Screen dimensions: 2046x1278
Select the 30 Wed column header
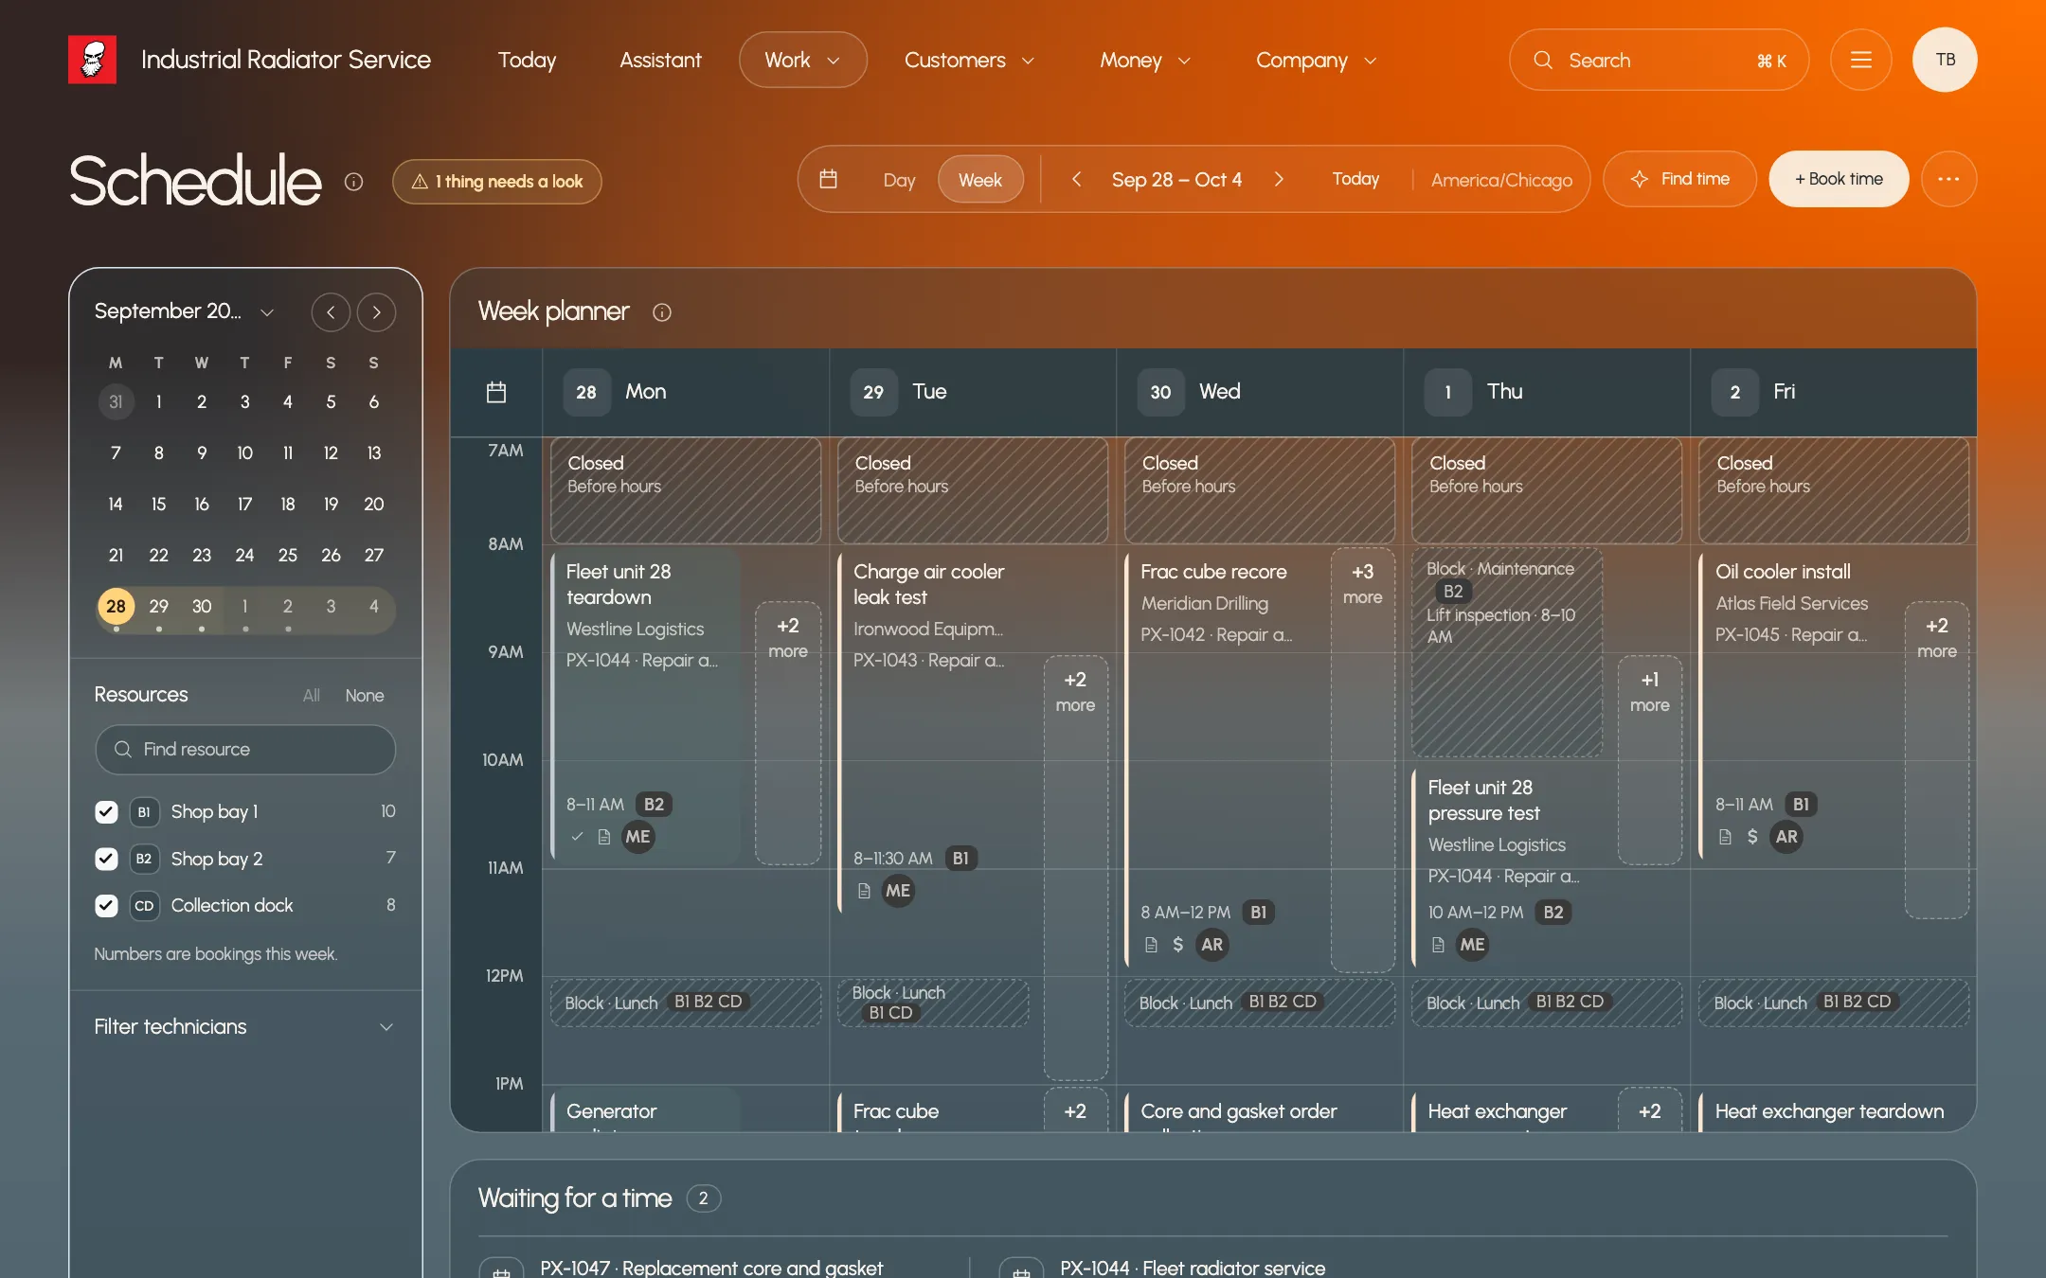pos(1260,392)
